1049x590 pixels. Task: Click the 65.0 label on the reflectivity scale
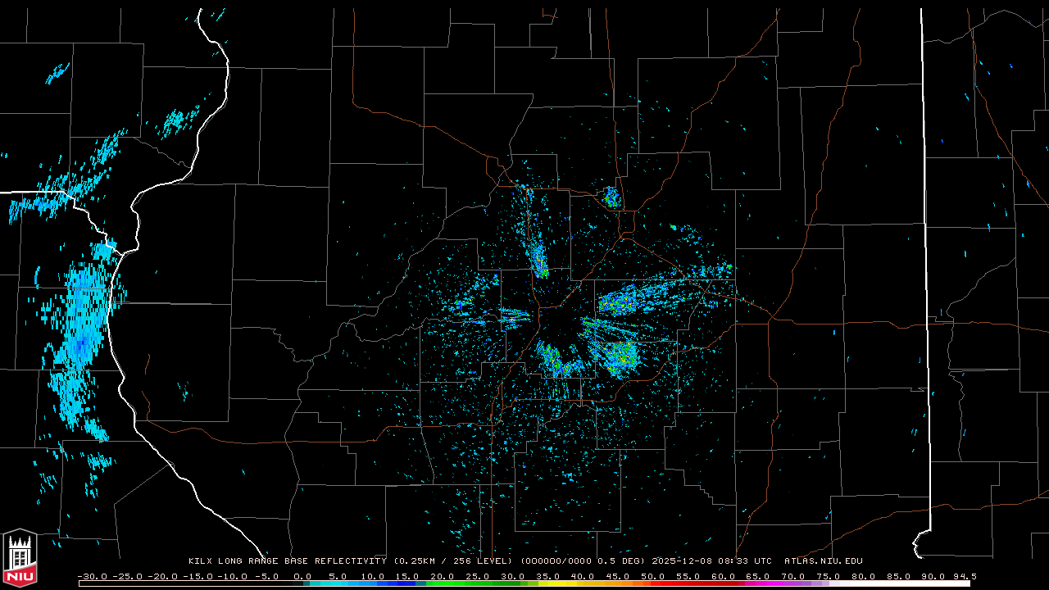[x=760, y=577]
